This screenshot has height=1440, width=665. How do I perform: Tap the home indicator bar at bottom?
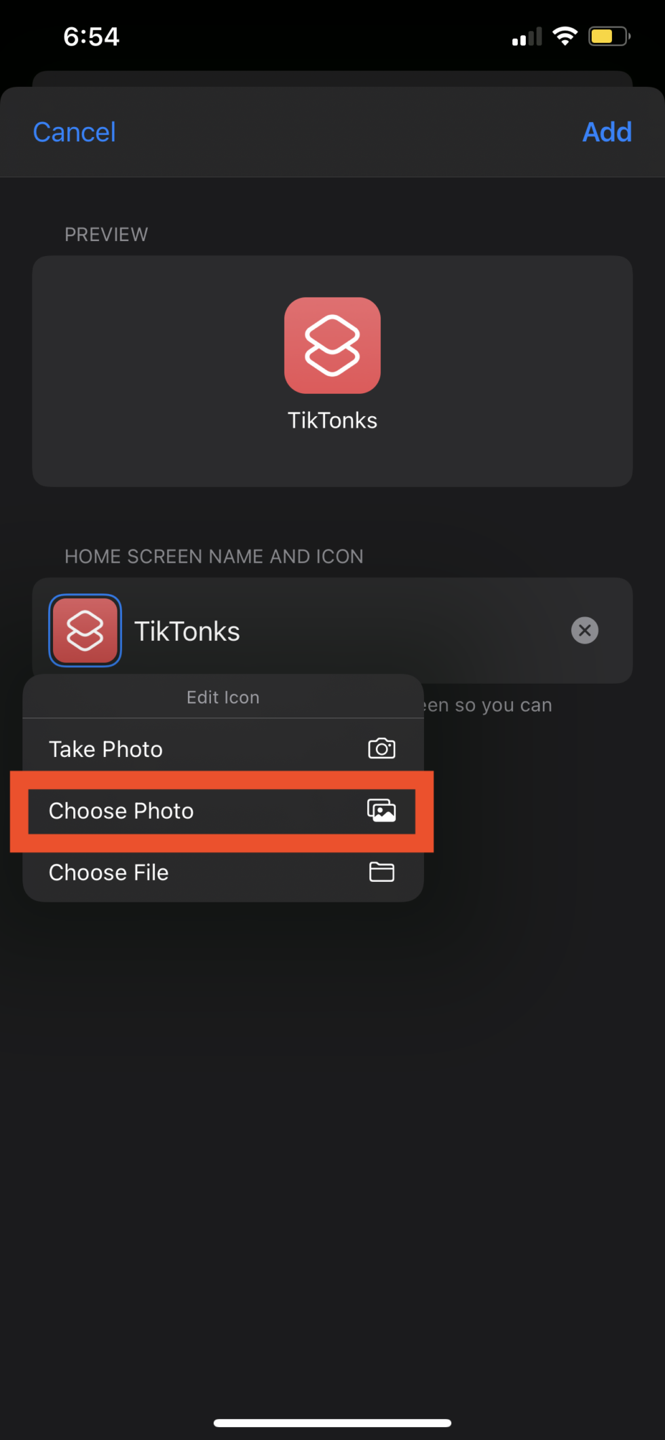pos(332,1422)
